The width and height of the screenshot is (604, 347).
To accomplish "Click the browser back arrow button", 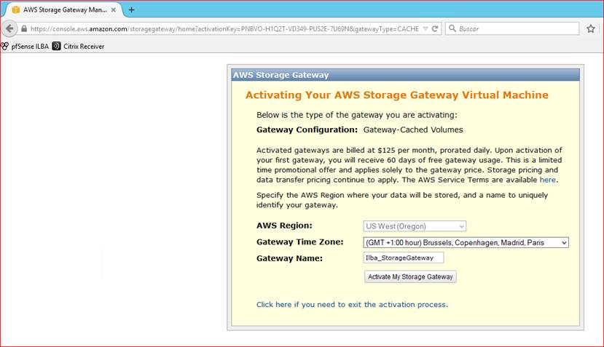I will point(9,28).
